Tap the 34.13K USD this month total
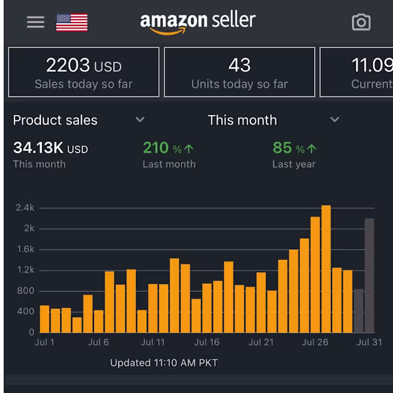This screenshot has height=393, width=393. coord(50,148)
